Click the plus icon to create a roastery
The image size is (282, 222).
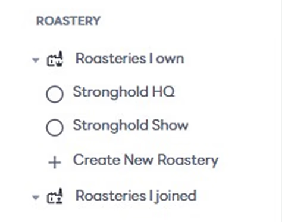pyautogui.click(x=55, y=162)
